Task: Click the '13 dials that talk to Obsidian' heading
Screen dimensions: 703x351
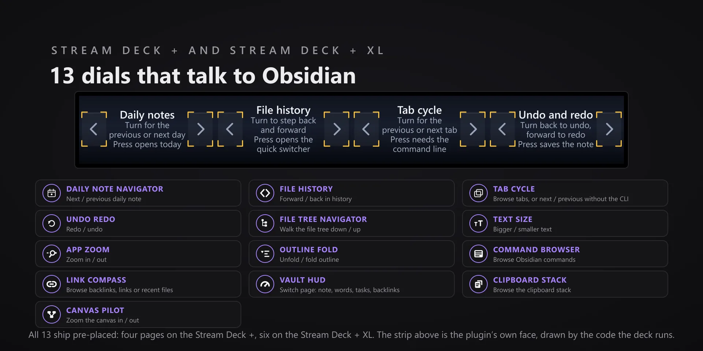Action: 203,76
